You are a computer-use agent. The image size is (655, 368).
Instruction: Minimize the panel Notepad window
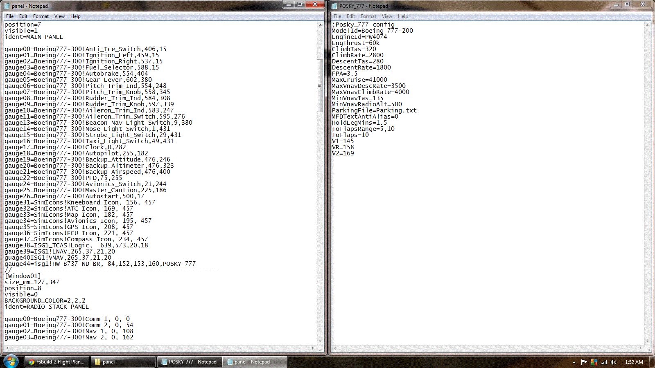(x=289, y=4)
